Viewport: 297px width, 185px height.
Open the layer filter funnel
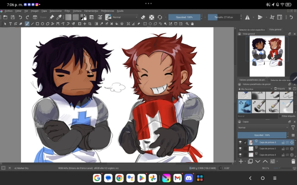[x=293, y=128]
